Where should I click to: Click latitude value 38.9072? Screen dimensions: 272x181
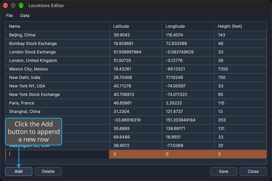point(121,146)
